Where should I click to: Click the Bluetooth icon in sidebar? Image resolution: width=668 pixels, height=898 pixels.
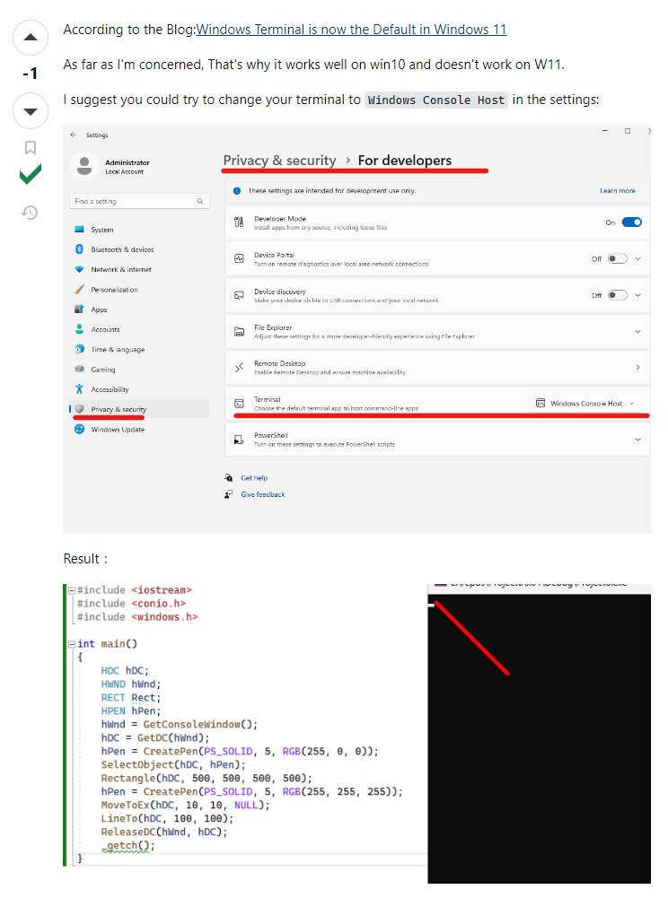click(x=79, y=249)
